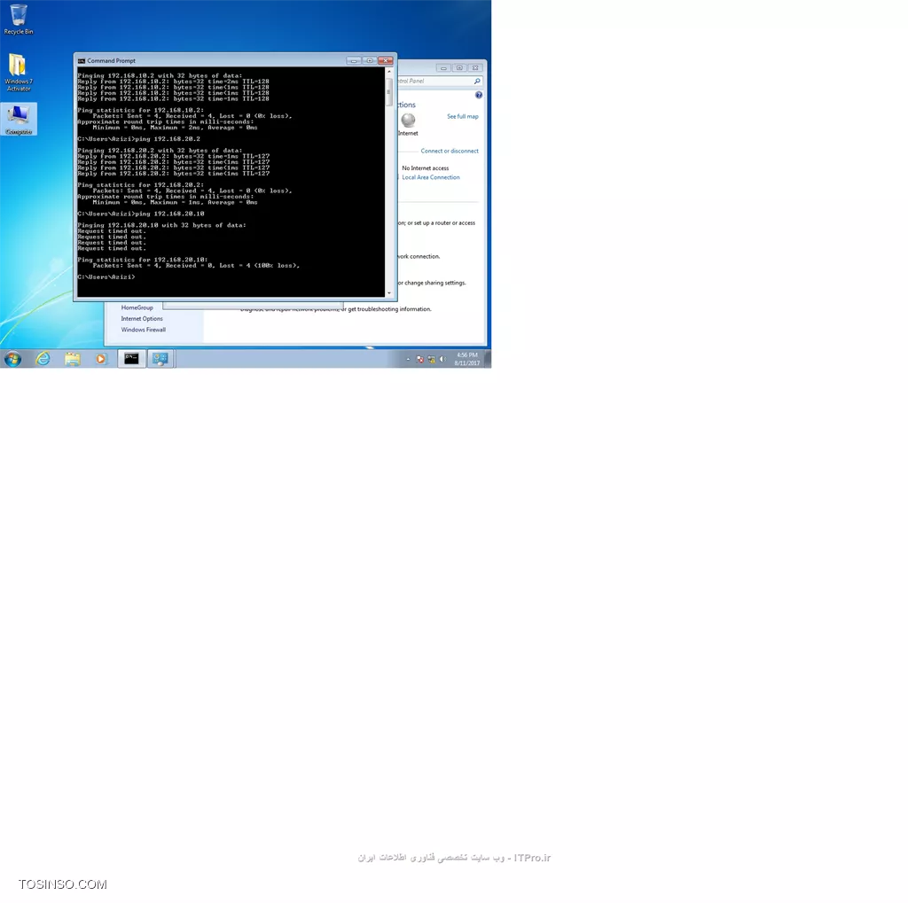
Task: Switch to Control Panel taskbar button
Action: [x=160, y=359]
